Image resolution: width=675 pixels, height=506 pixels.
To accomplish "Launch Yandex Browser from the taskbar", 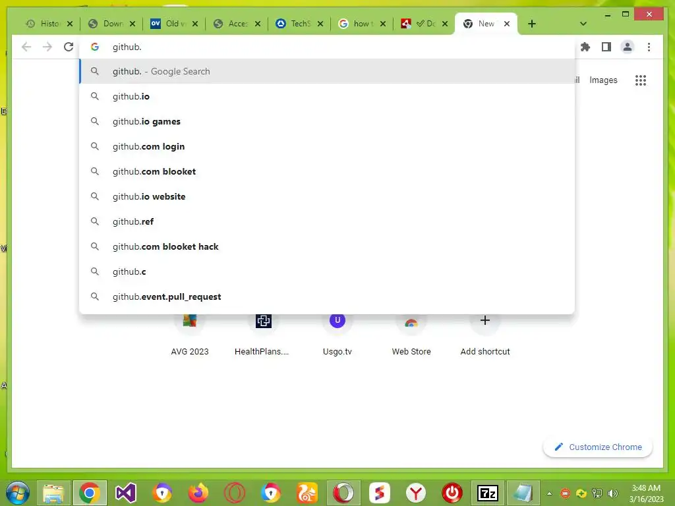I will 415,493.
